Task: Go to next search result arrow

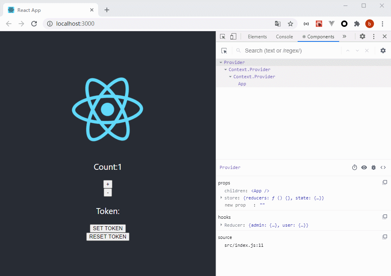Action: pos(357,51)
